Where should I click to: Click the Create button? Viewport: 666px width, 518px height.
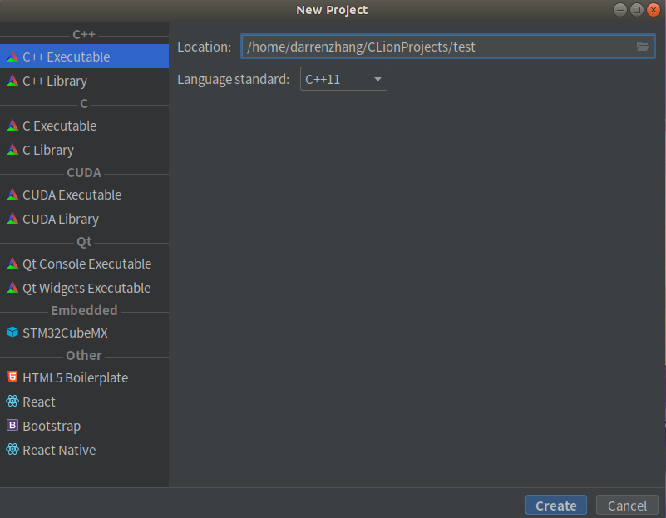[556, 506]
